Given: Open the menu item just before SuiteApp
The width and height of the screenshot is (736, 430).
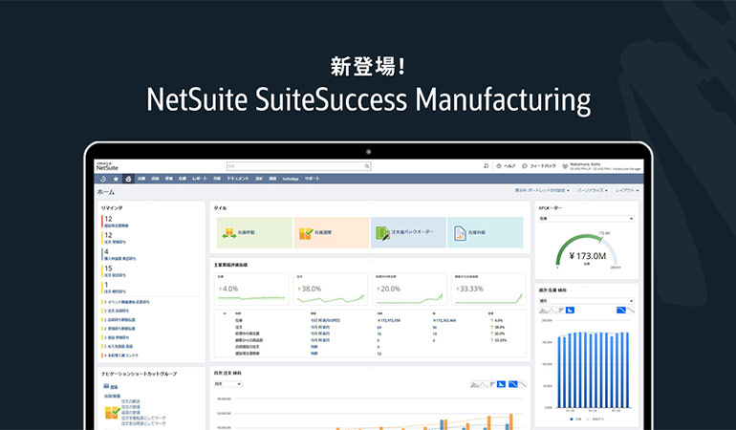Looking at the screenshot, I should pyautogui.click(x=272, y=179).
